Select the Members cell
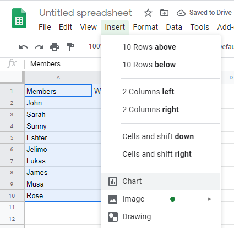Viewport: 234px width, 228px height. coord(58,91)
